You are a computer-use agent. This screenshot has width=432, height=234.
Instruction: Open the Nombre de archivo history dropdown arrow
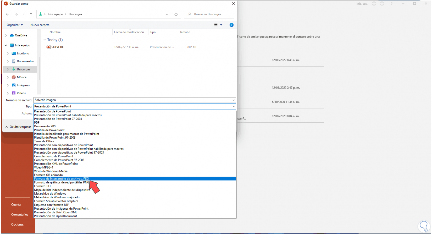tap(234, 100)
